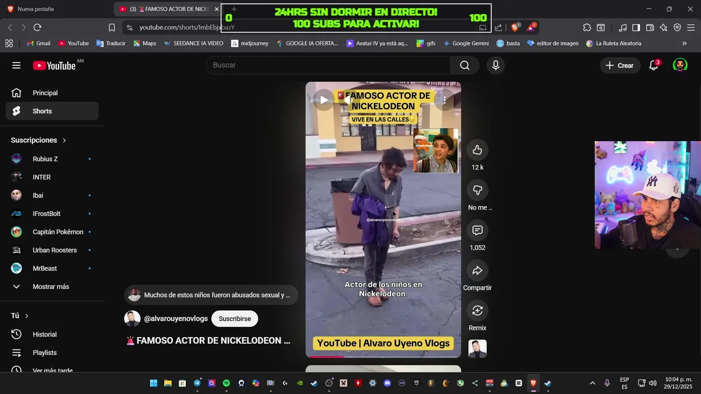Start voice search with microphone icon
Image resolution: width=701 pixels, height=394 pixels.
tap(496, 65)
